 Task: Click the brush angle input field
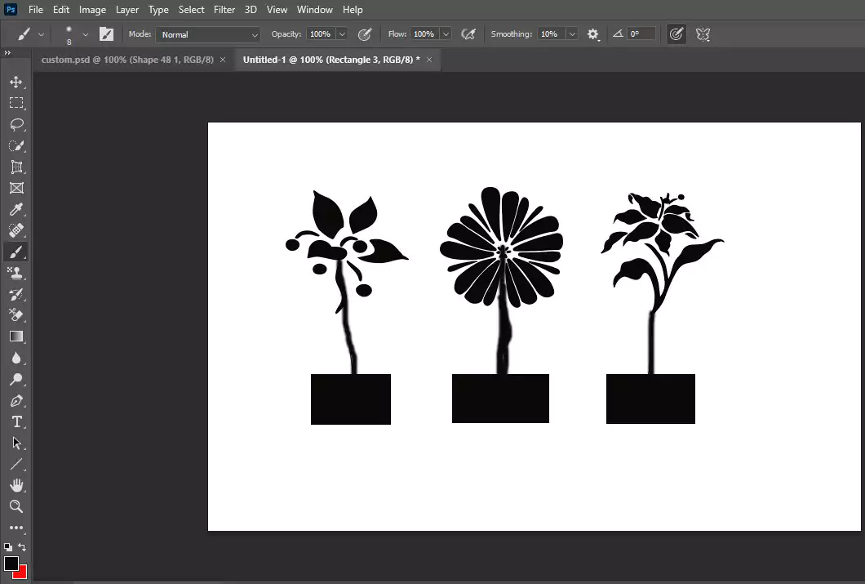(x=641, y=34)
